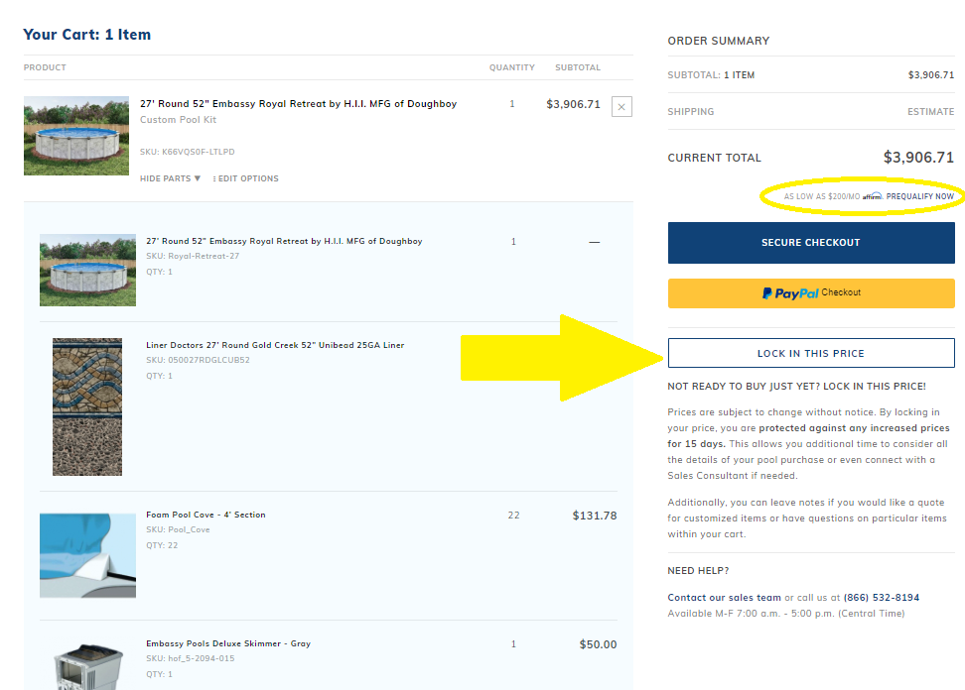Click the main pool kit product thumbnail
Viewport: 965px width, 690px height.
tap(76, 136)
